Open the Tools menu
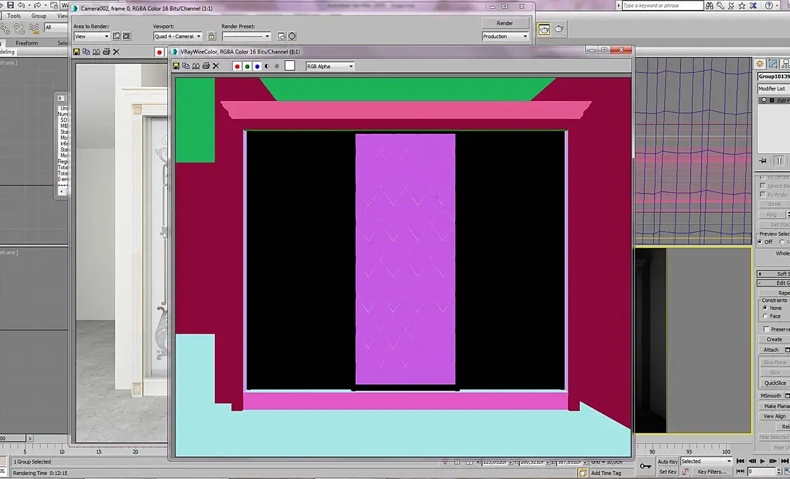The width and height of the screenshot is (790, 479). (x=14, y=15)
